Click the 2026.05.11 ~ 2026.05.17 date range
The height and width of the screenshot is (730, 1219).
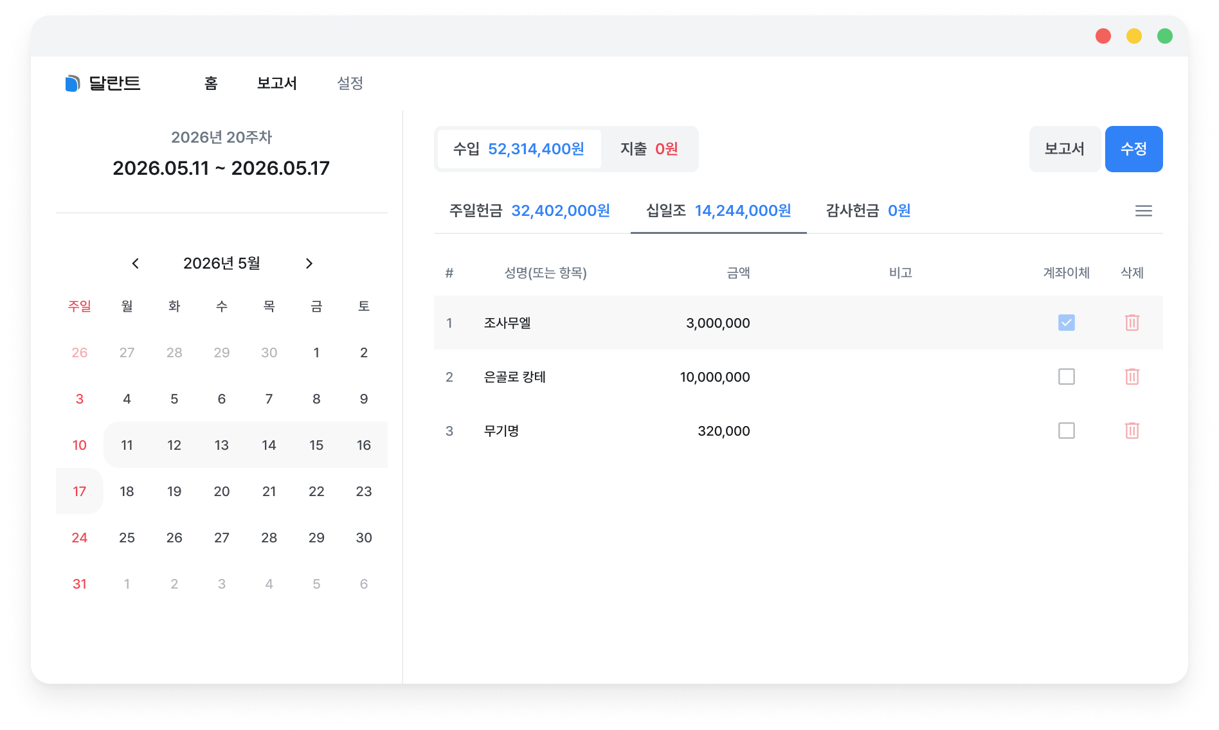pos(221,168)
